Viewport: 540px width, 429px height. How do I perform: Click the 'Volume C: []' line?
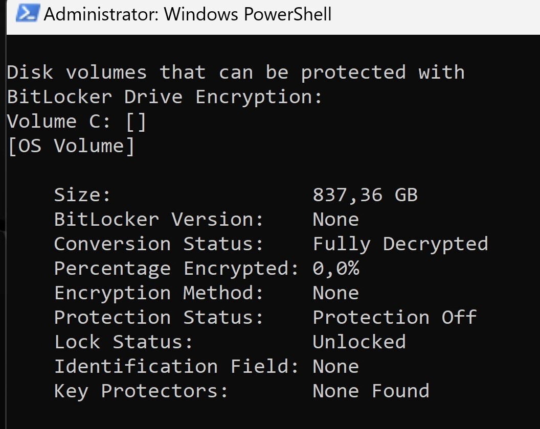click(x=77, y=122)
